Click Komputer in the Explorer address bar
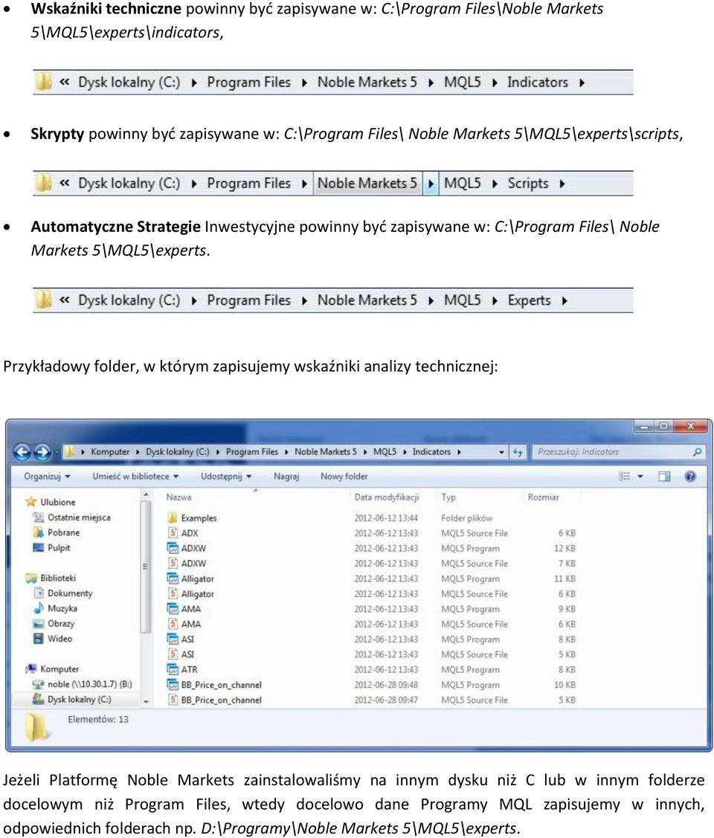 pyautogui.click(x=110, y=451)
